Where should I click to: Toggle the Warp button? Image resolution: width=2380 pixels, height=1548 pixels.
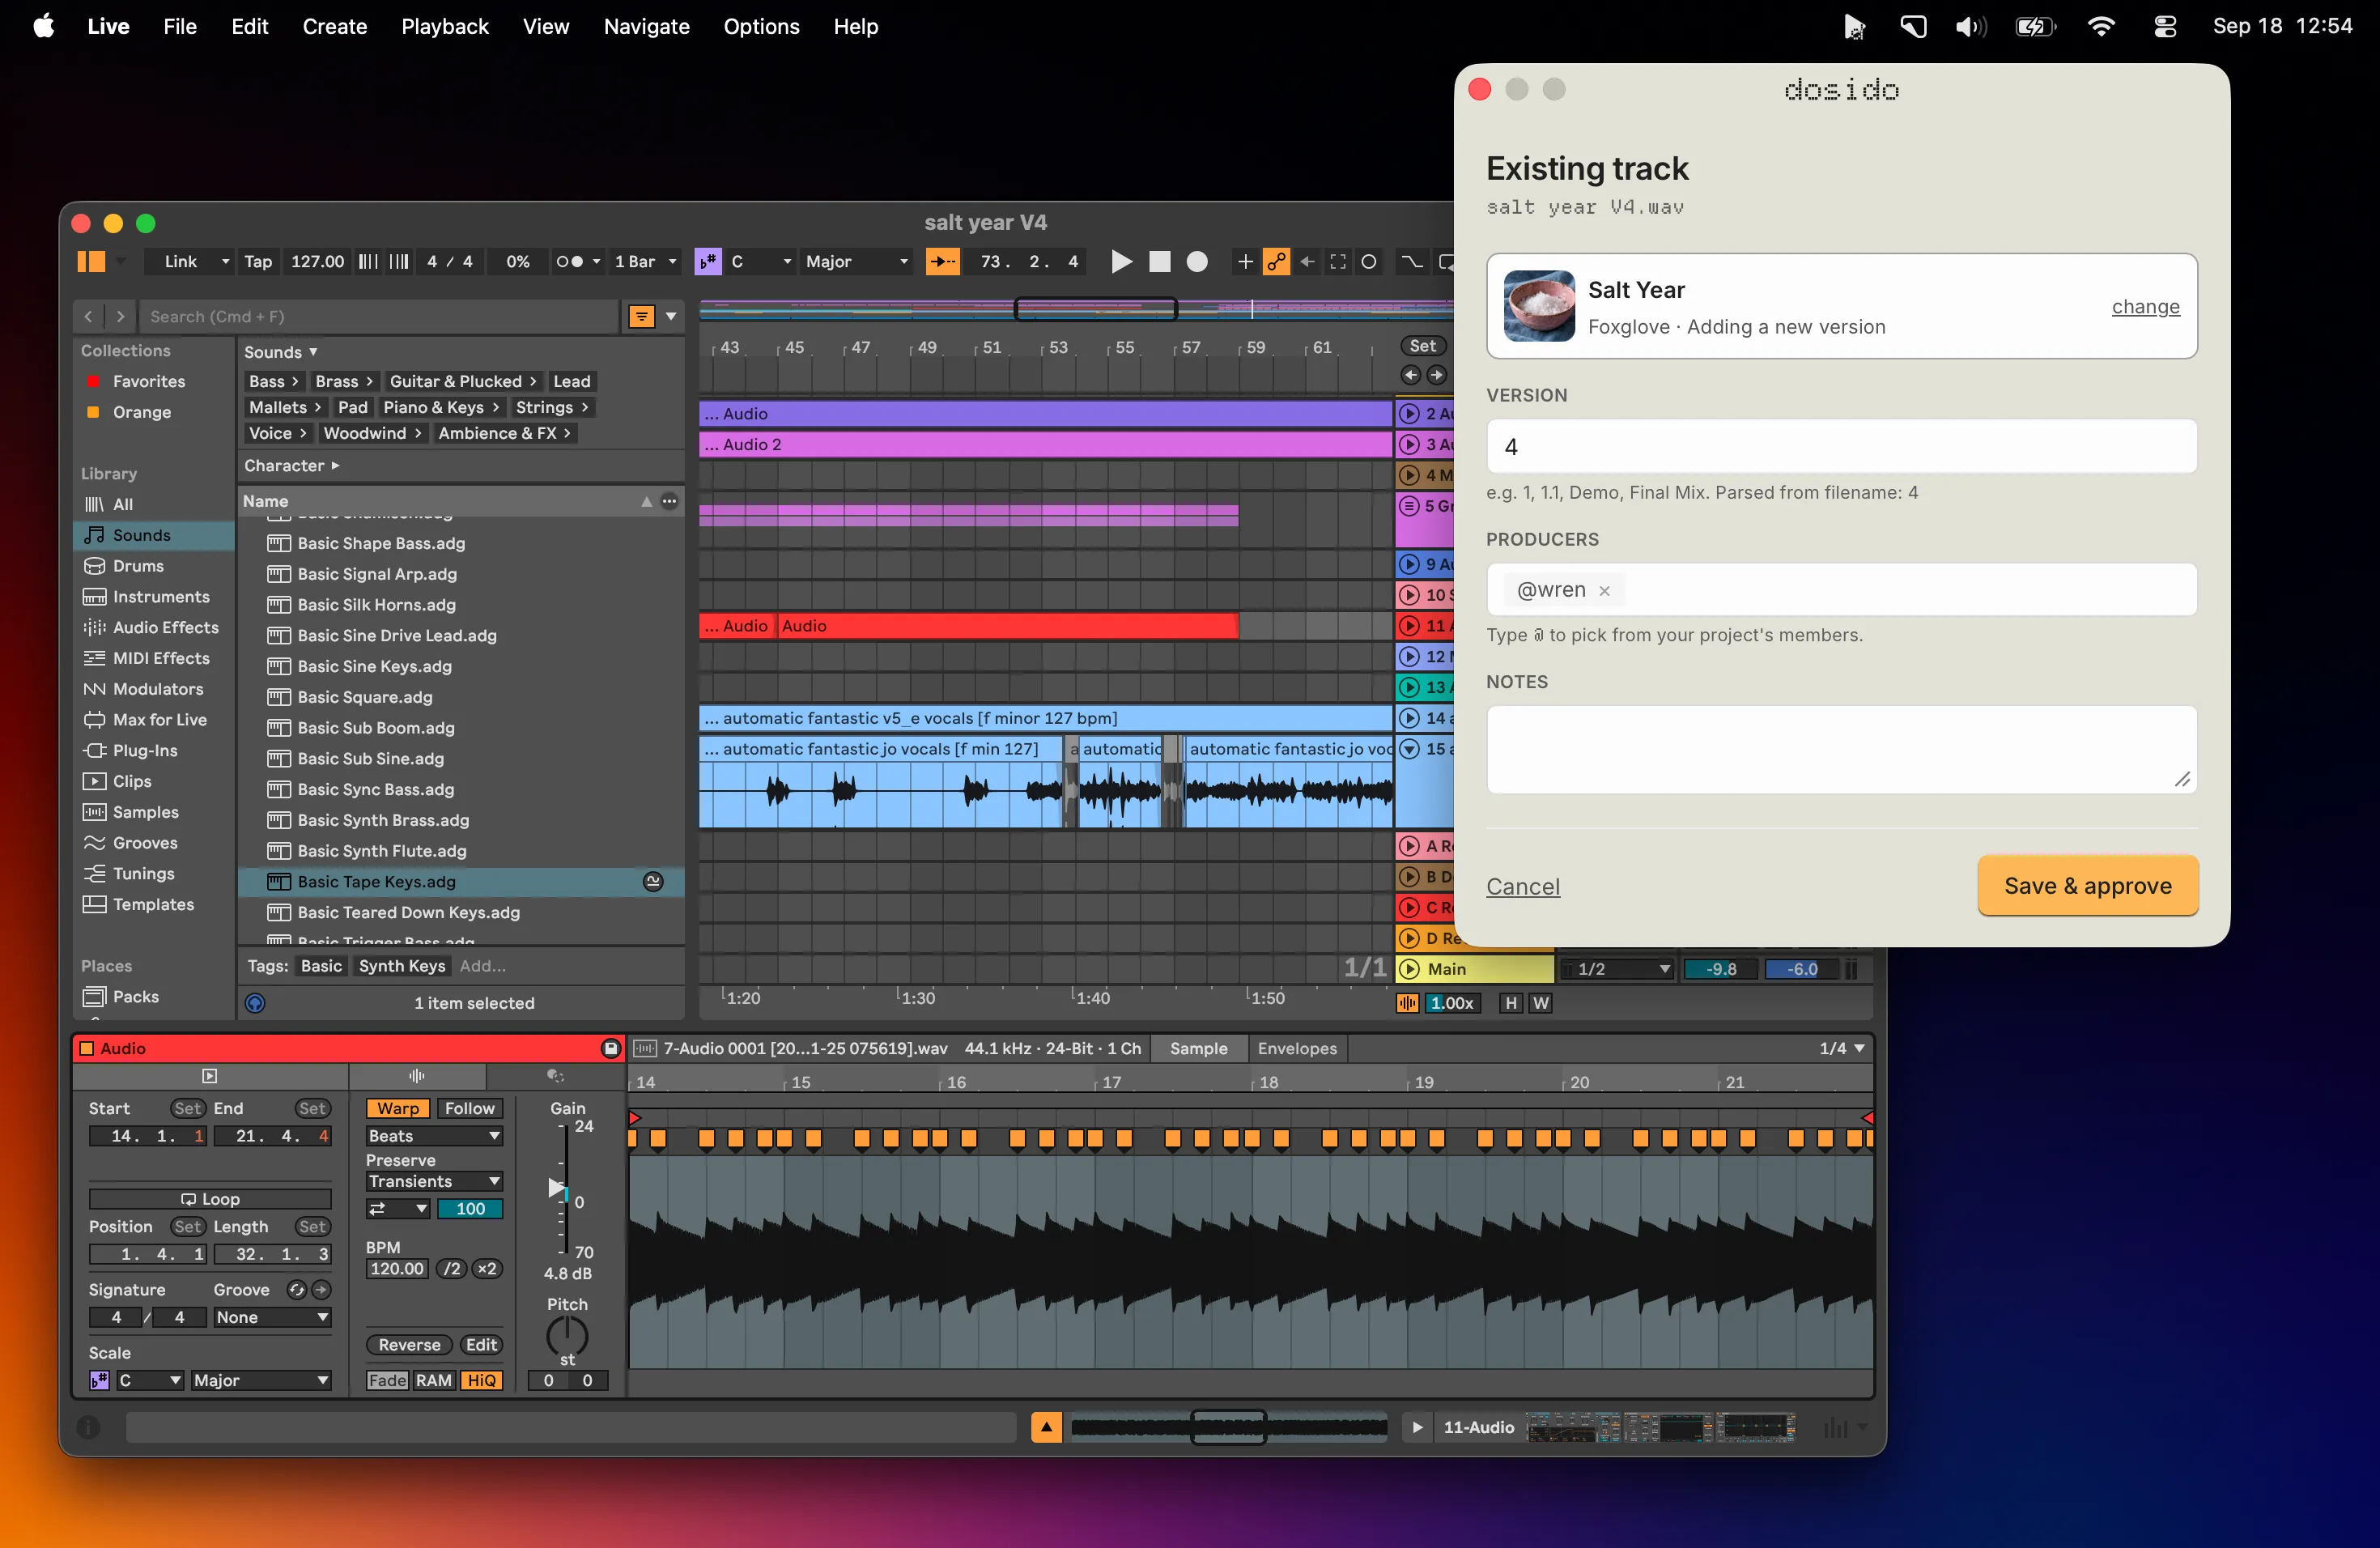pyautogui.click(x=398, y=1109)
